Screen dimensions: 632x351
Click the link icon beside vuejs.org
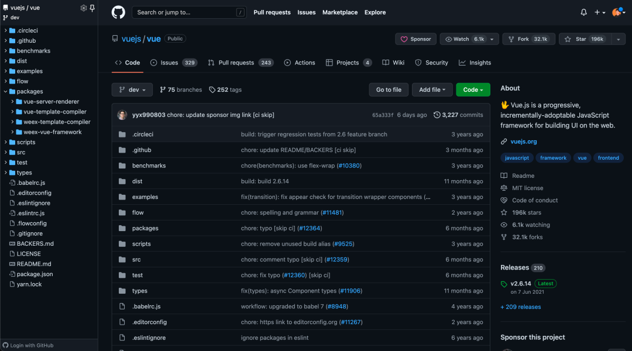(x=504, y=142)
